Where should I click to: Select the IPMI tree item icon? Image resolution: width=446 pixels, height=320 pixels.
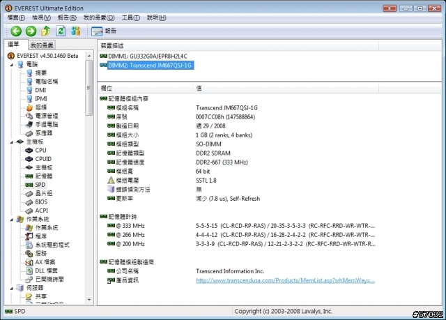[x=29, y=99]
